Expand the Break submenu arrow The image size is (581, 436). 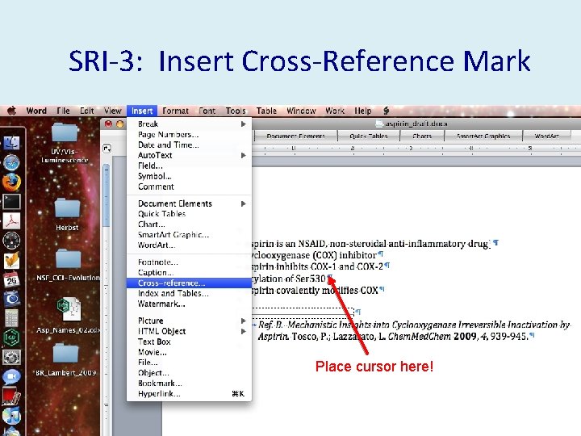click(243, 124)
